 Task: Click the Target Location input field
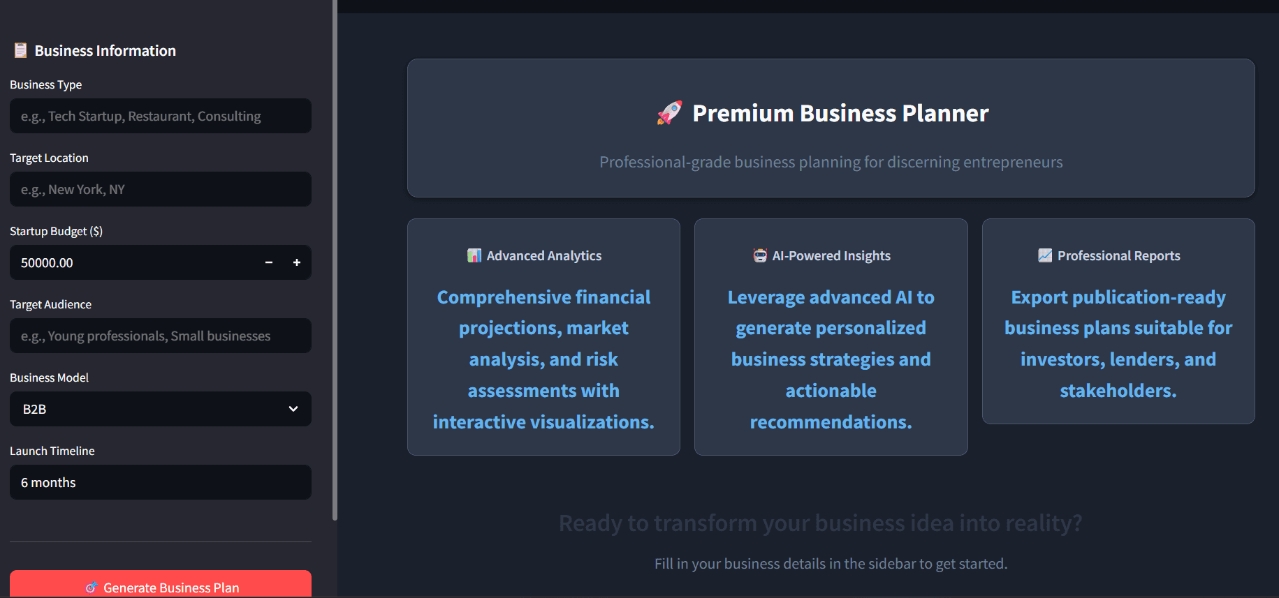tap(160, 189)
